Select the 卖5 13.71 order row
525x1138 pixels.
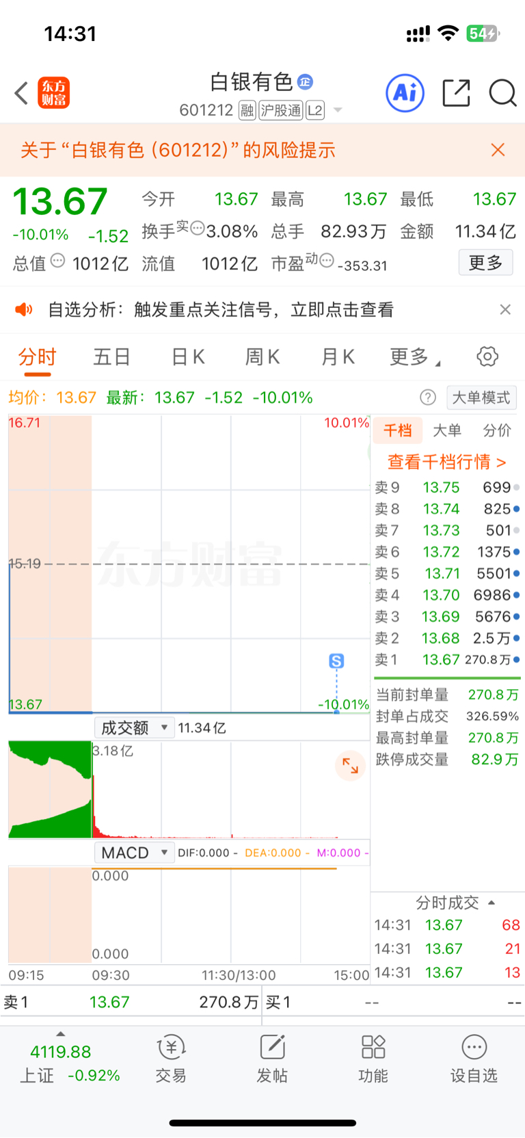pyautogui.click(x=447, y=573)
